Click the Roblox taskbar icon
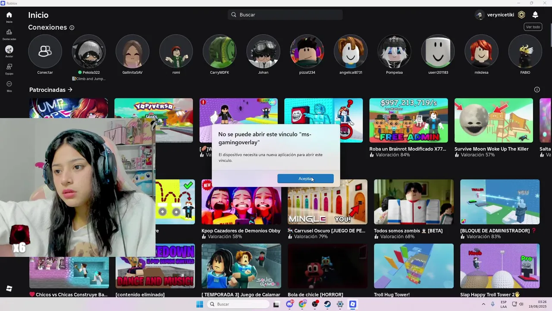 click(x=353, y=304)
